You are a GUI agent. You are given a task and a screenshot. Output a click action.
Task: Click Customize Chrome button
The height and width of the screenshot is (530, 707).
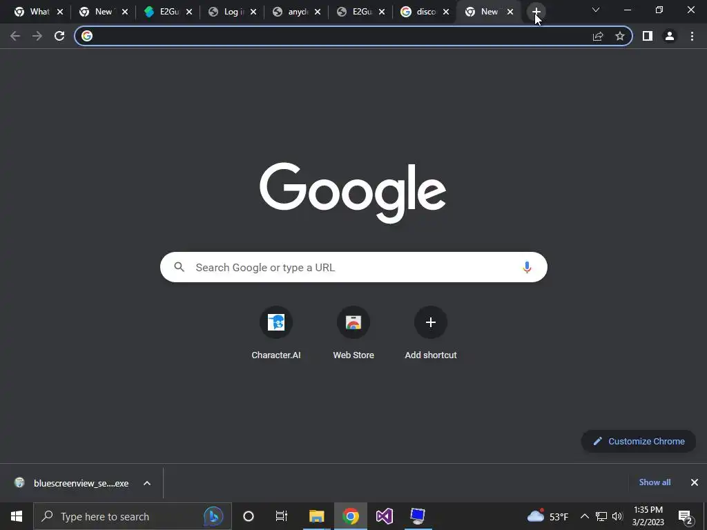click(639, 441)
